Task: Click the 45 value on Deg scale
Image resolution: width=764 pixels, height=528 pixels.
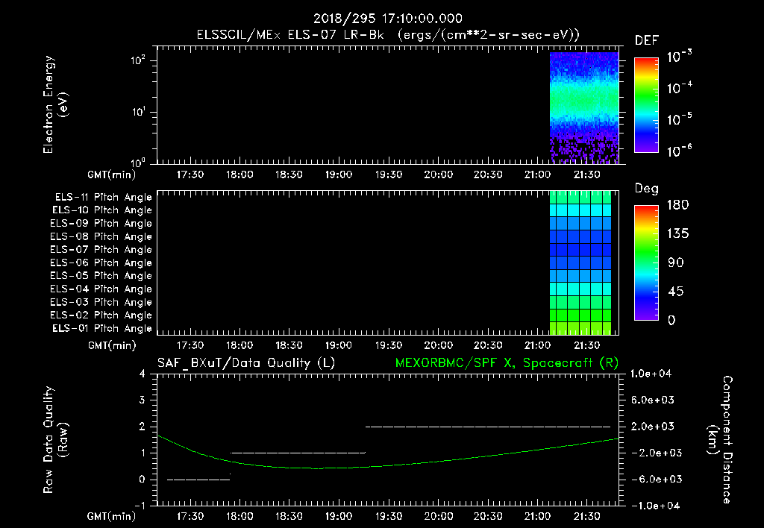Action: pos(676,292)
